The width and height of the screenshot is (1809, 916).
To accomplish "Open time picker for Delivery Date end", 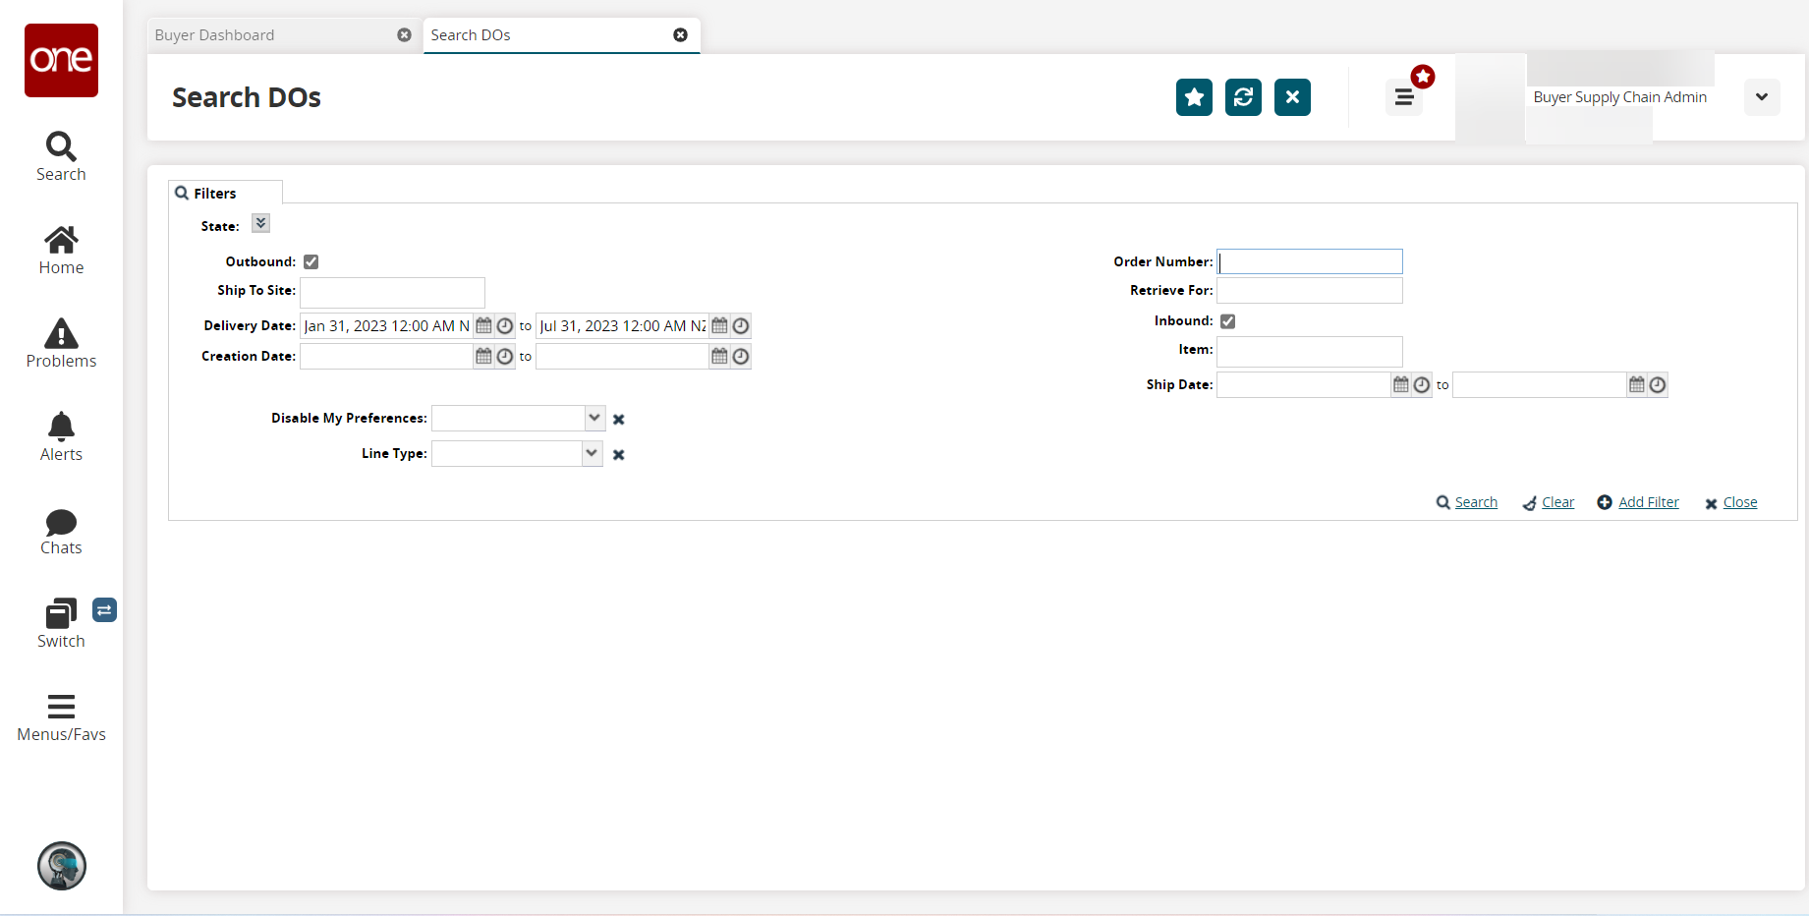I will (741, 325).
